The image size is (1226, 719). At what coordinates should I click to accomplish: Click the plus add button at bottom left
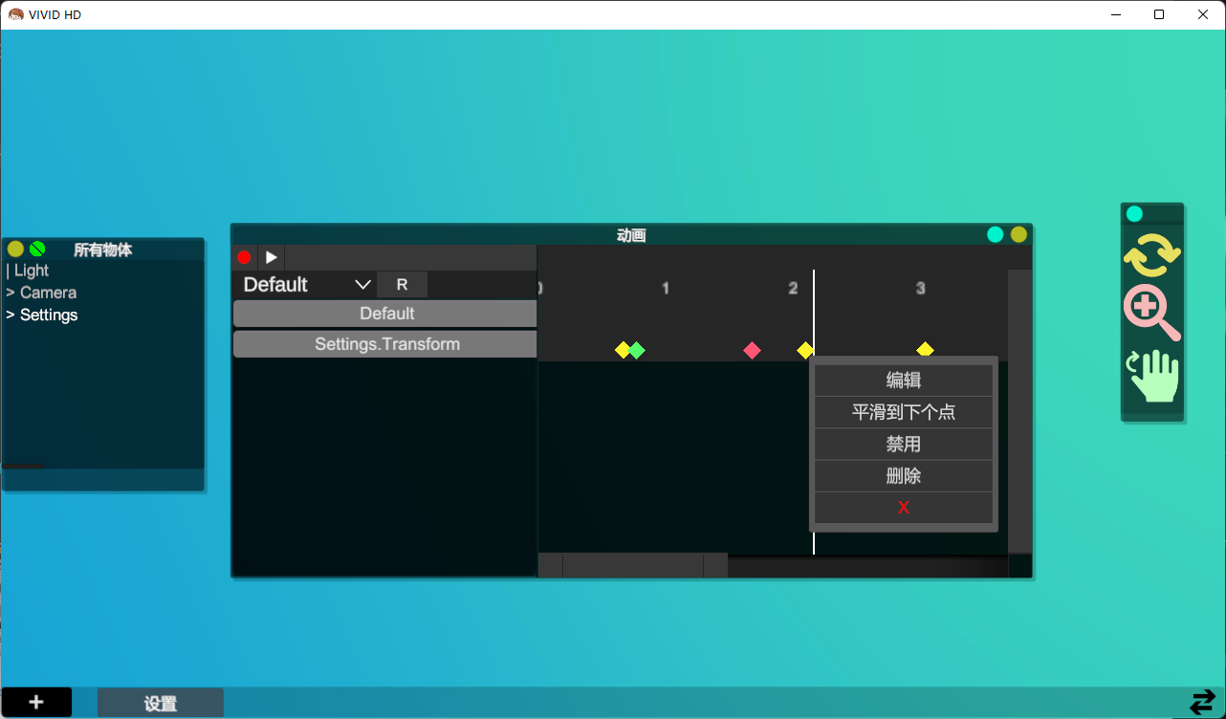click(x=36, y=702)
